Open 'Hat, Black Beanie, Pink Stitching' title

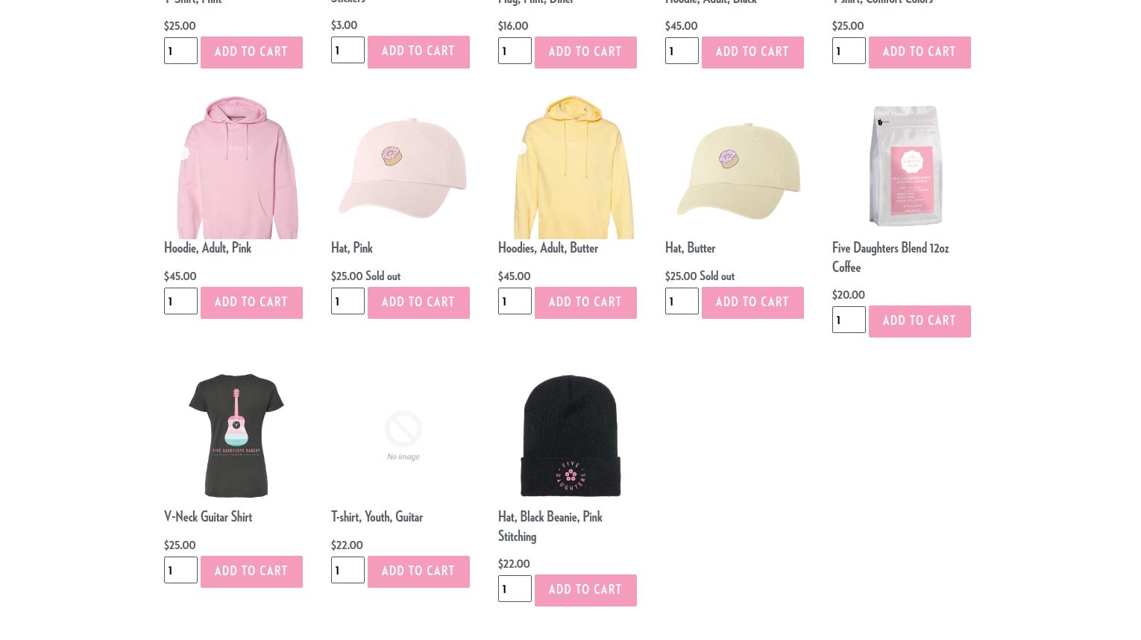coord(550,527)
